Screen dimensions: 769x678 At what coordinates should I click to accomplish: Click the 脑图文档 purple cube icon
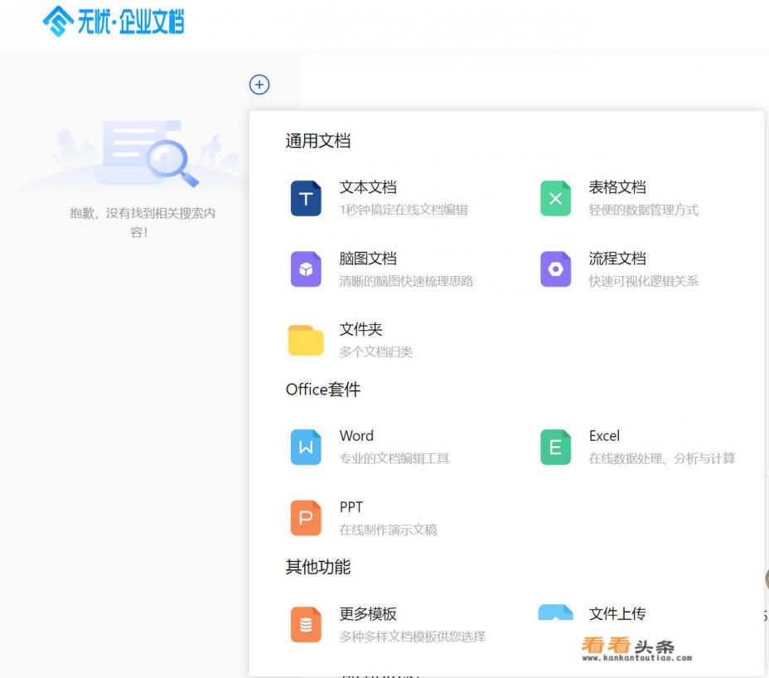[306, 270]
